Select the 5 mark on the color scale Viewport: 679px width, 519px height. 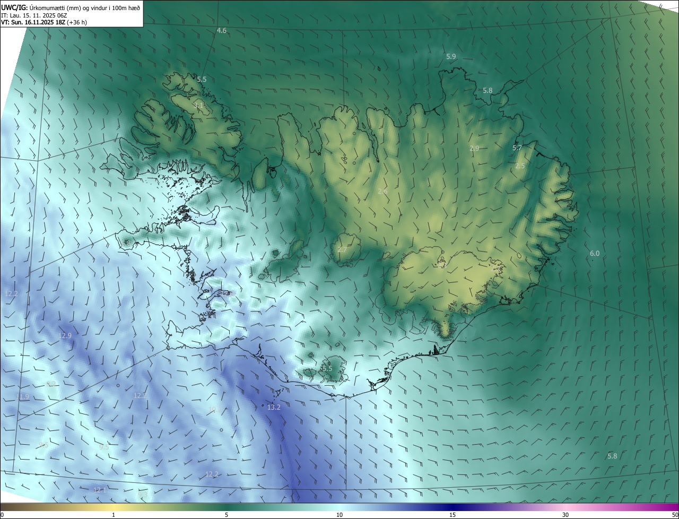(x=227, y=515)
